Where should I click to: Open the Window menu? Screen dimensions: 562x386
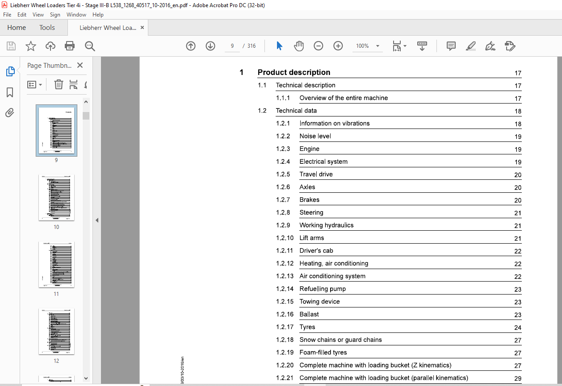[x=76, y=15]
